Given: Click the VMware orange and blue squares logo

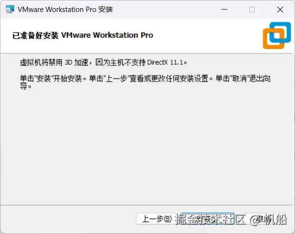Looking at the screenshot, I should point(277,35).
